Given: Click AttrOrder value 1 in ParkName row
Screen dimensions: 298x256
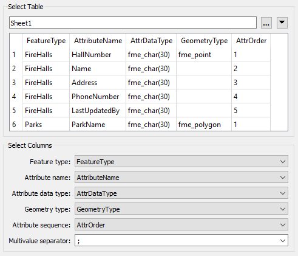Looking at the screenshot, I should coord(251,124).
